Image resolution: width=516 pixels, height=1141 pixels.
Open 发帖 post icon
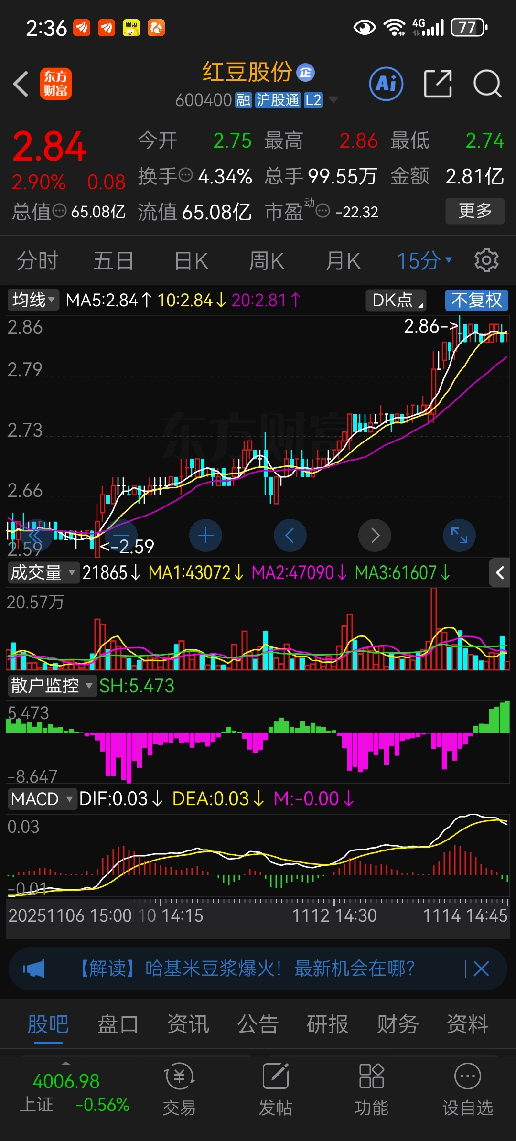[276, 1090]
